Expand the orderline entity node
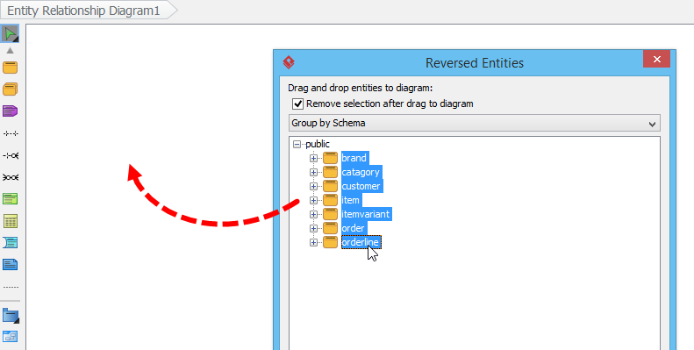The image size is (694, 350). [313, 242]
